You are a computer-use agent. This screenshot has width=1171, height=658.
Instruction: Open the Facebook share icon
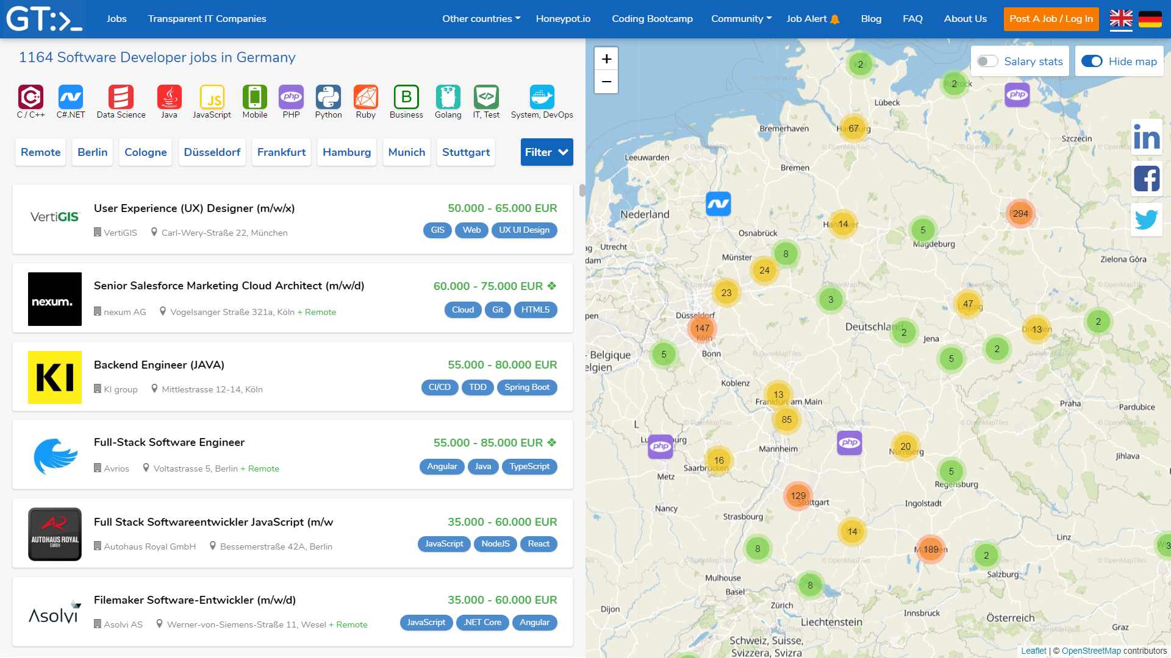1147,179
